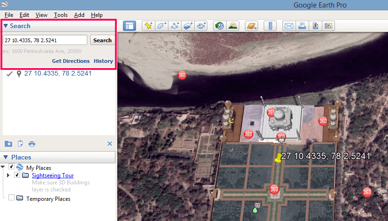Click the Google Earth logo in the title bar

click(4, 5)
